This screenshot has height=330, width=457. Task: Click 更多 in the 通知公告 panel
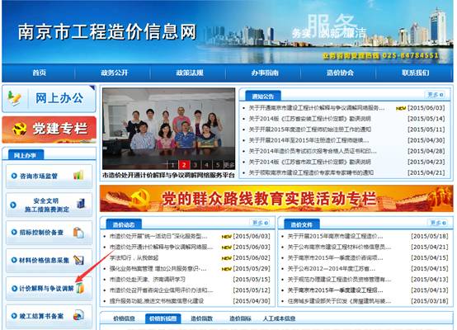[436, 95]
